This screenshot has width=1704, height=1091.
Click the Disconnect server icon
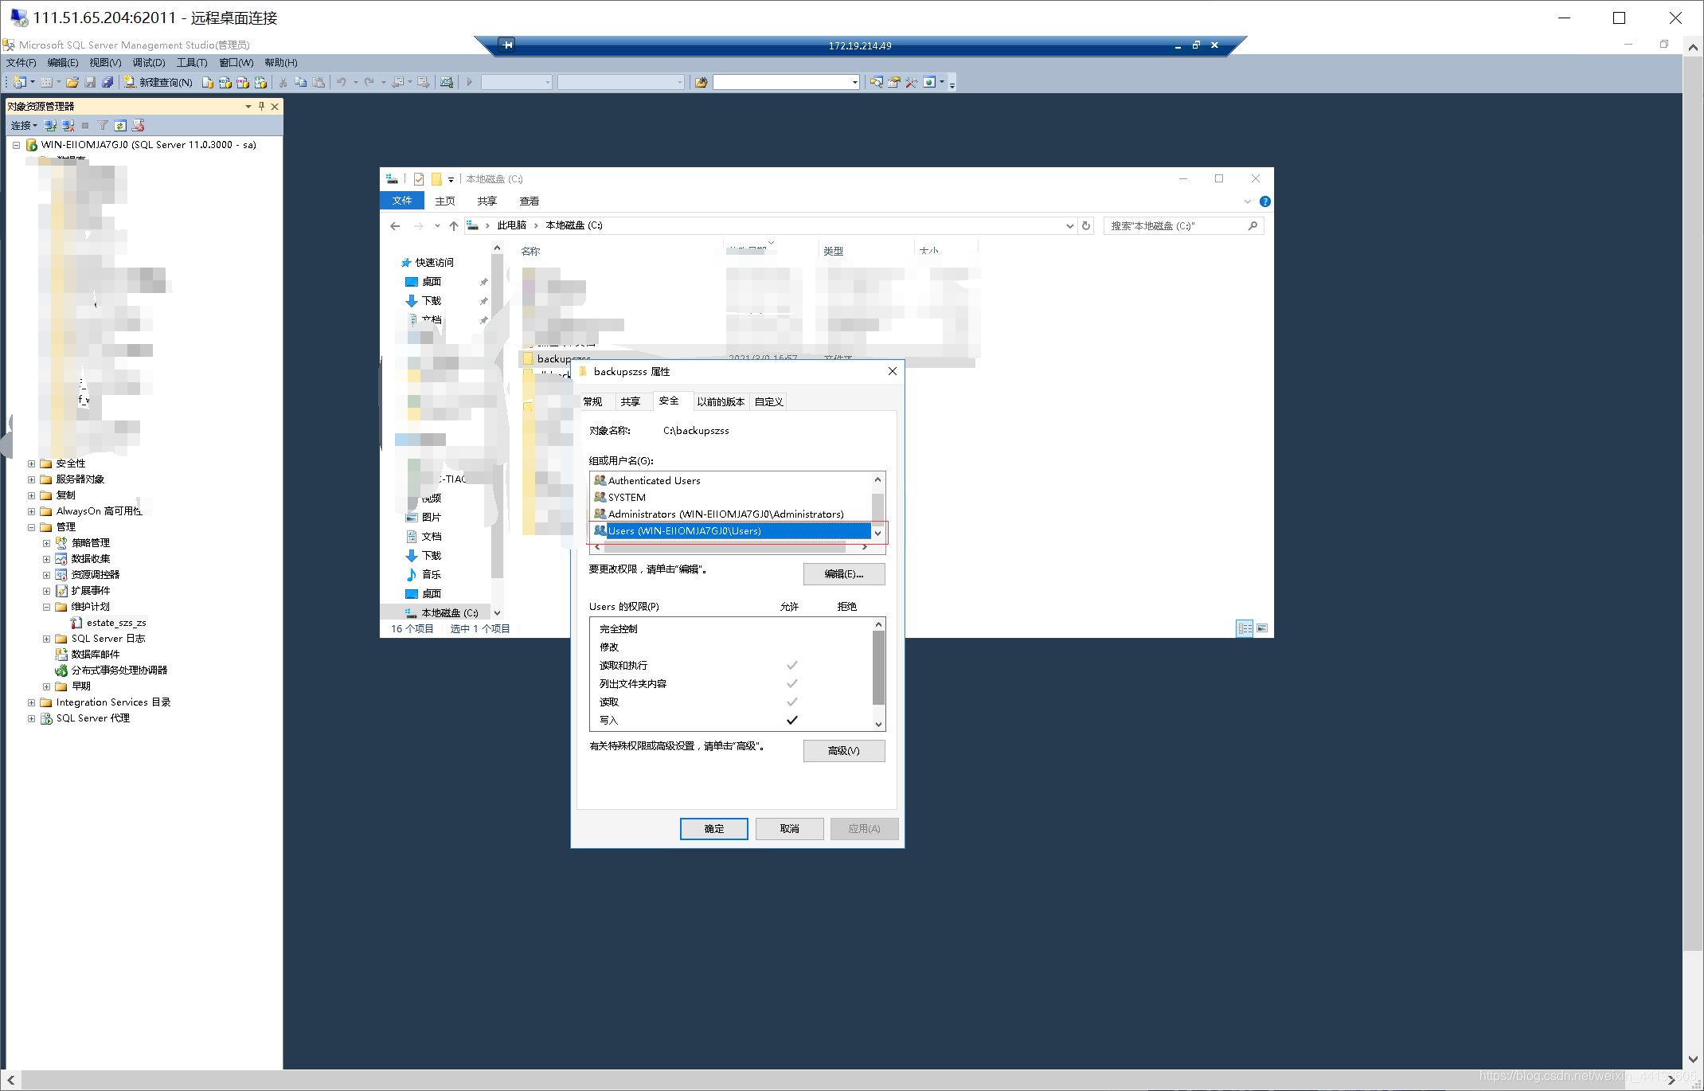[x=68, y=126]
